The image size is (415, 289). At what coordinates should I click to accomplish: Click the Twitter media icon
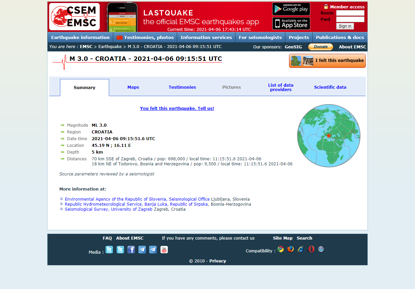(x=109, y=250)
